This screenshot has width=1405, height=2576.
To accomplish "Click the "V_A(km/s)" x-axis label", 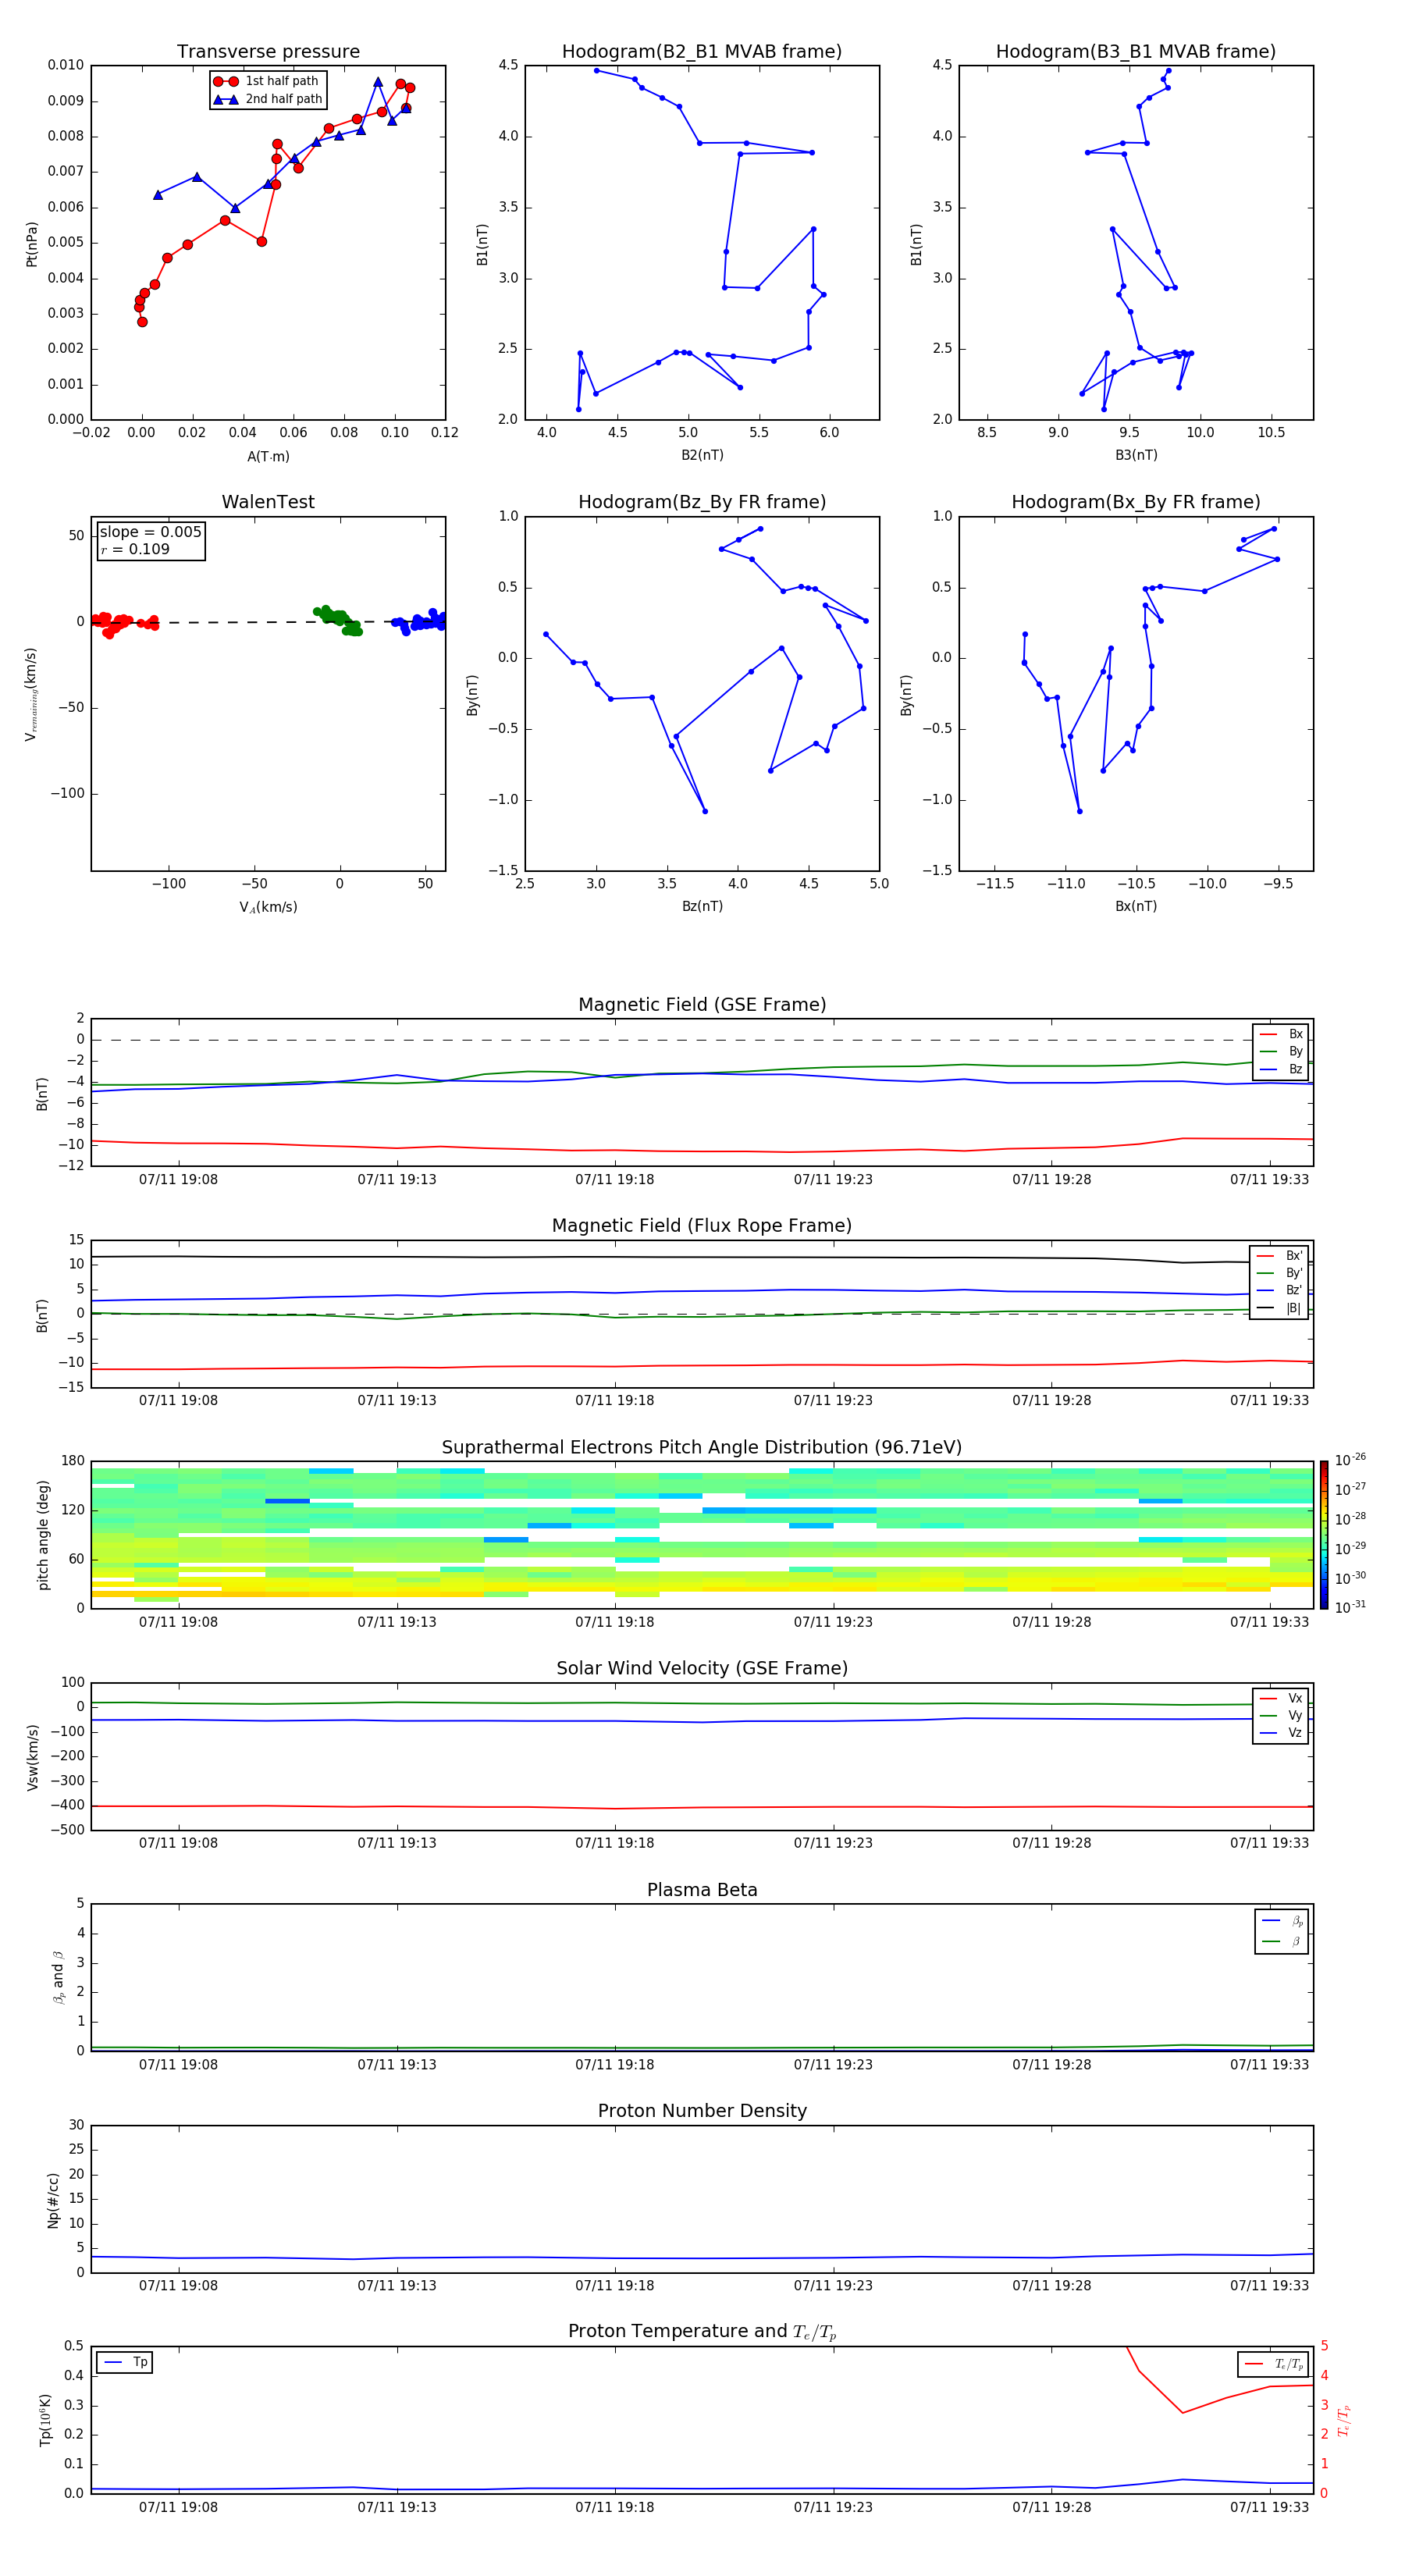I will (268, 907).
